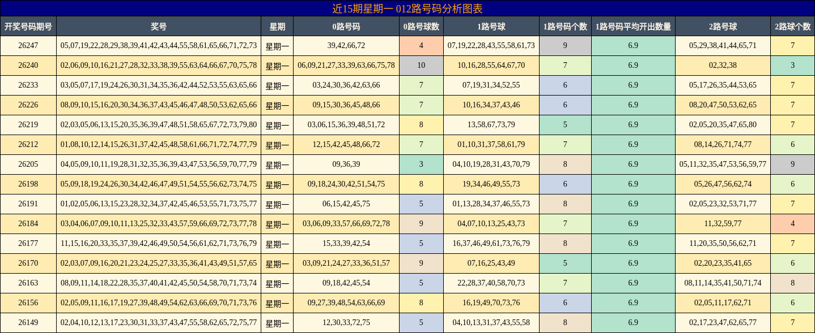Select period number 26240
The image size is (815, 333).
coord(28,66)
